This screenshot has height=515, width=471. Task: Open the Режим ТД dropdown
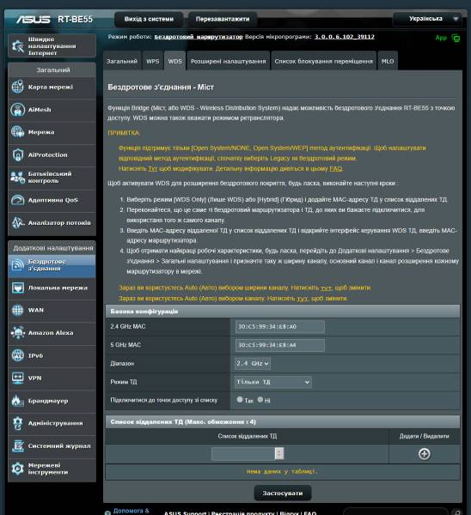coord(273,382)
